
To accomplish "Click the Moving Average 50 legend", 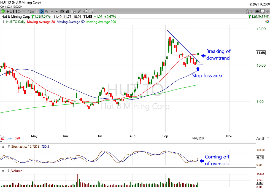I will click(71, 22).
